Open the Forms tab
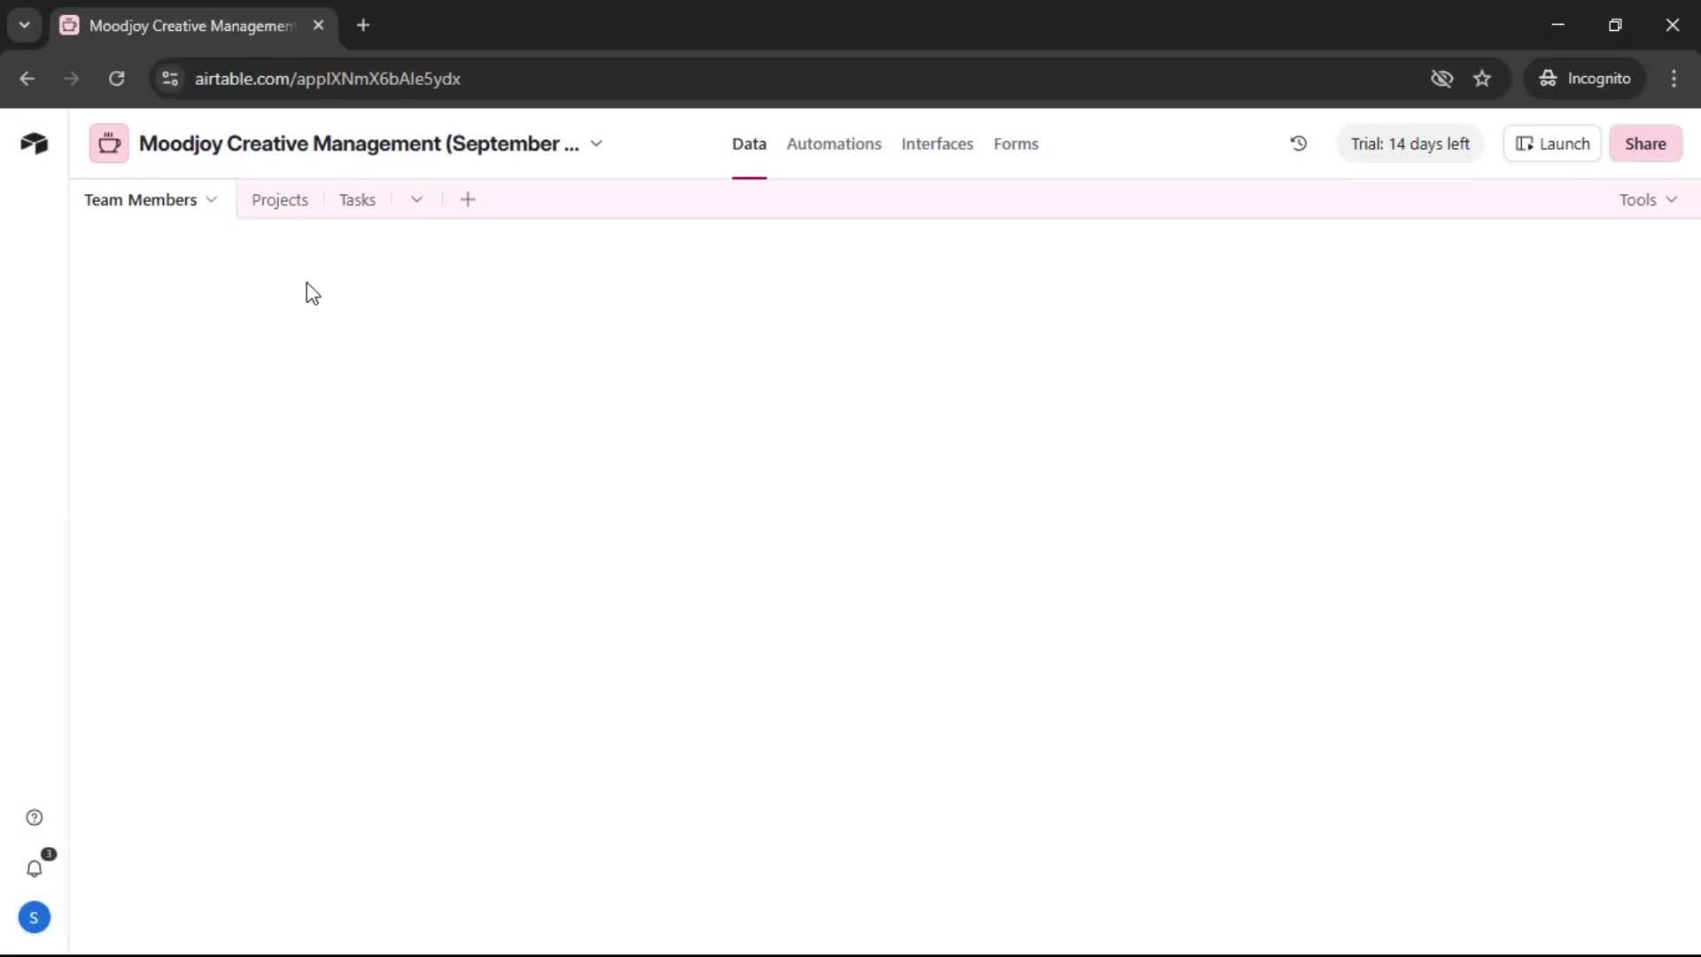The image size is (1701, 957). coord(1015,144)
